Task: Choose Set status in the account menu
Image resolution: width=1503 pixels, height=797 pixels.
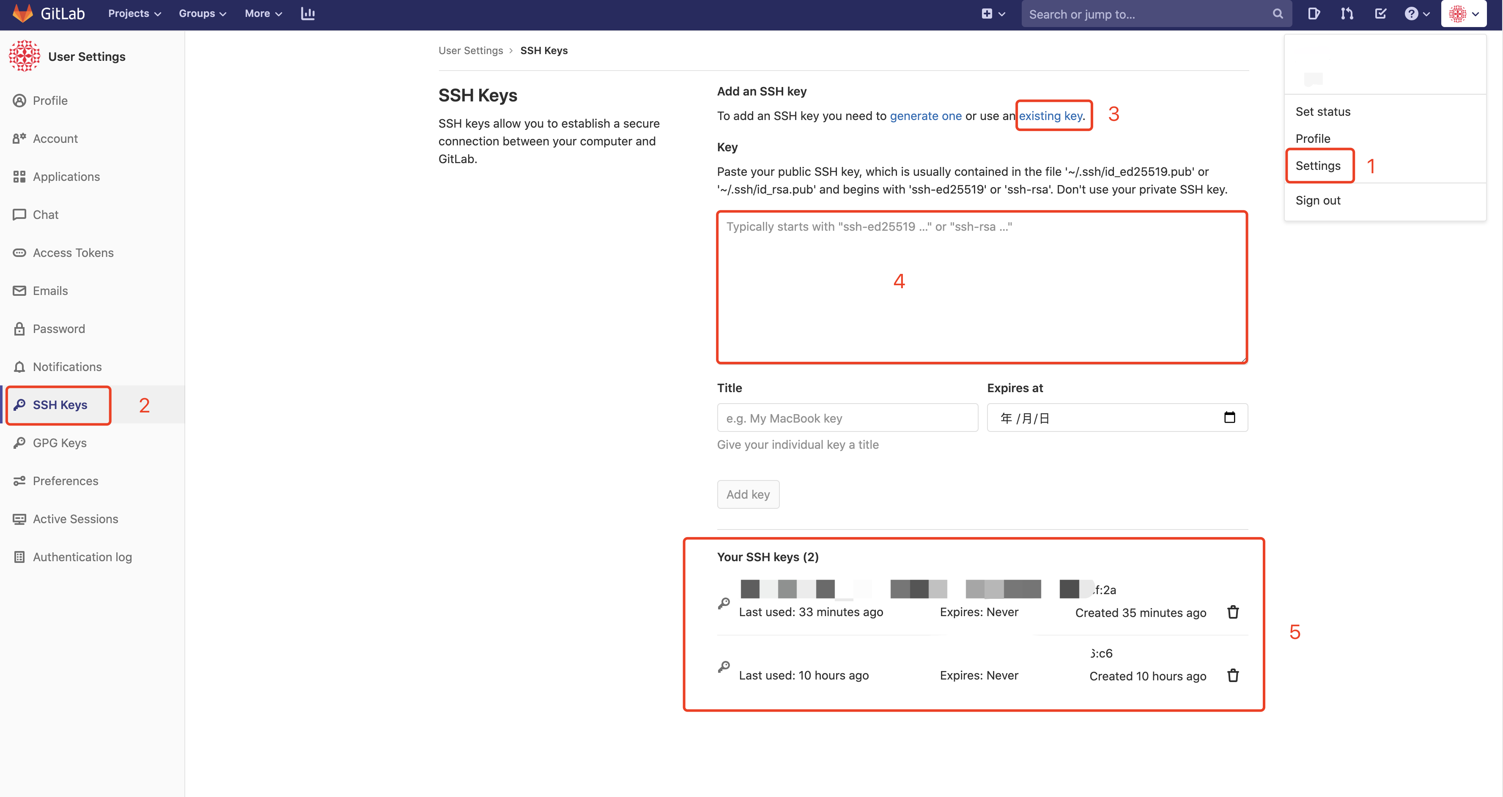Action: (x=1323, y=112)
